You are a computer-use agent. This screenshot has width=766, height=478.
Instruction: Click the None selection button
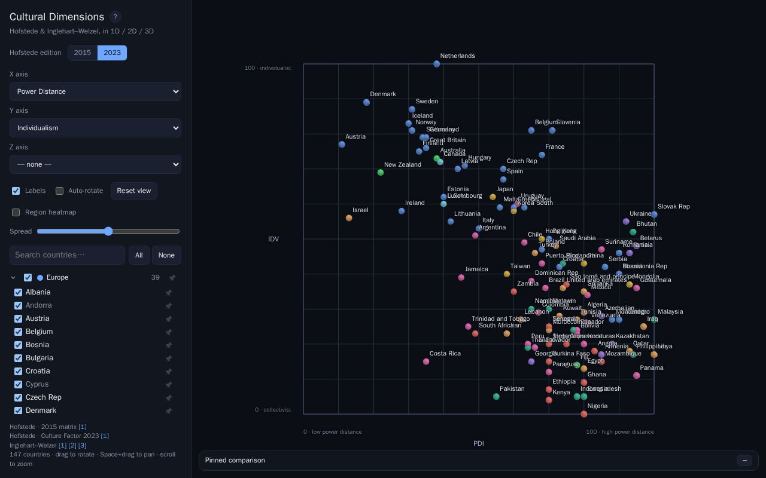[166, 255]
